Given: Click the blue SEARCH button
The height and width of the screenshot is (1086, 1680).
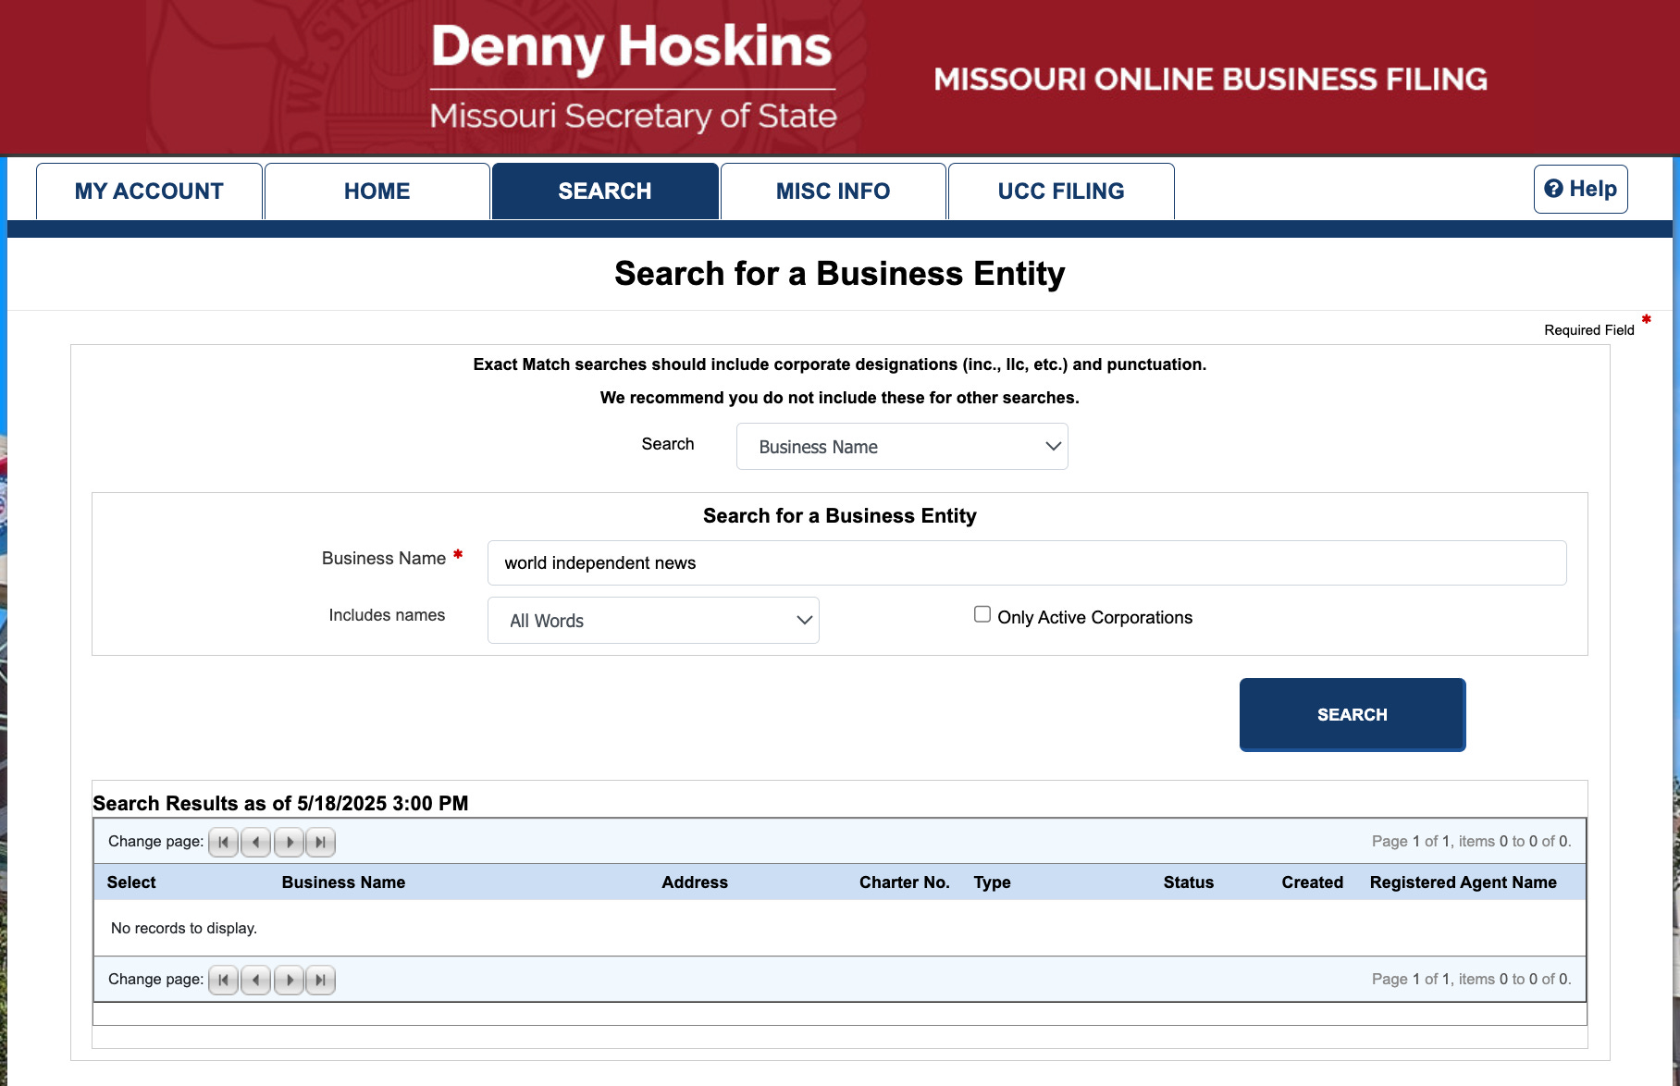Looking at the screenshot, I should [x=1352, y=714].
